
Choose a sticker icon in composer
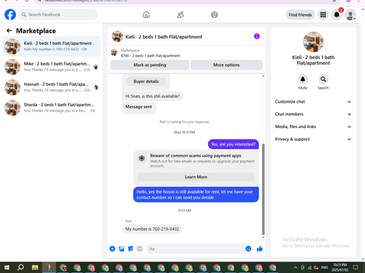131,249
